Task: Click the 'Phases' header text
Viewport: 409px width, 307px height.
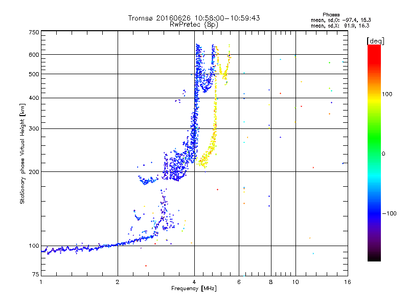Action: coord(331,15)
